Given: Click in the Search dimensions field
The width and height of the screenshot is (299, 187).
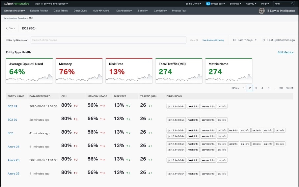Looking at the screenshot, I should pos(108,40).
